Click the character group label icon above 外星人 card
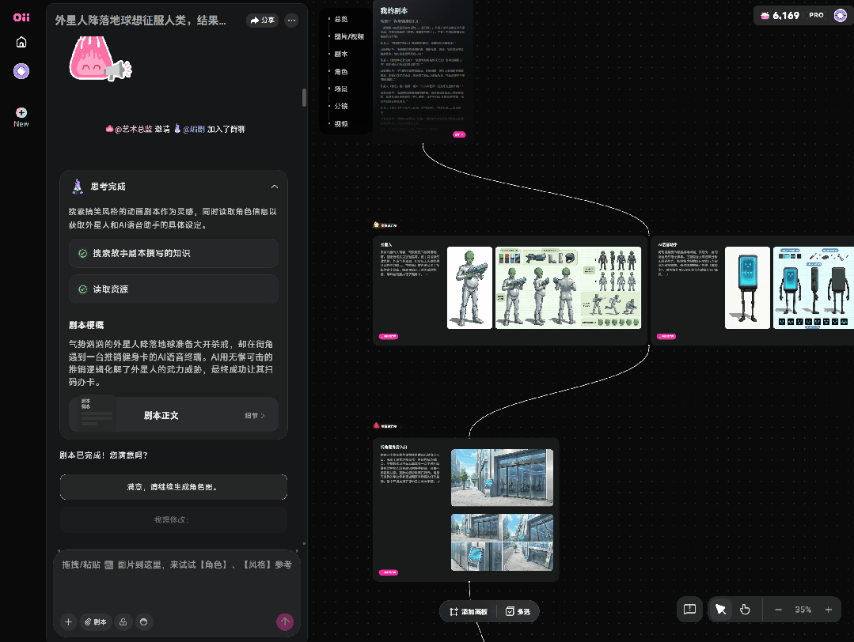 tap(376, 225)
